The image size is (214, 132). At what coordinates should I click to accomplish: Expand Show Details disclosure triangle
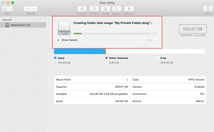pos(58,40)
